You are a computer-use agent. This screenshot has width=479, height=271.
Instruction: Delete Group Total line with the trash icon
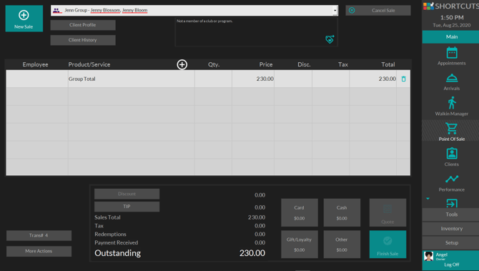[x=403, y=79]
